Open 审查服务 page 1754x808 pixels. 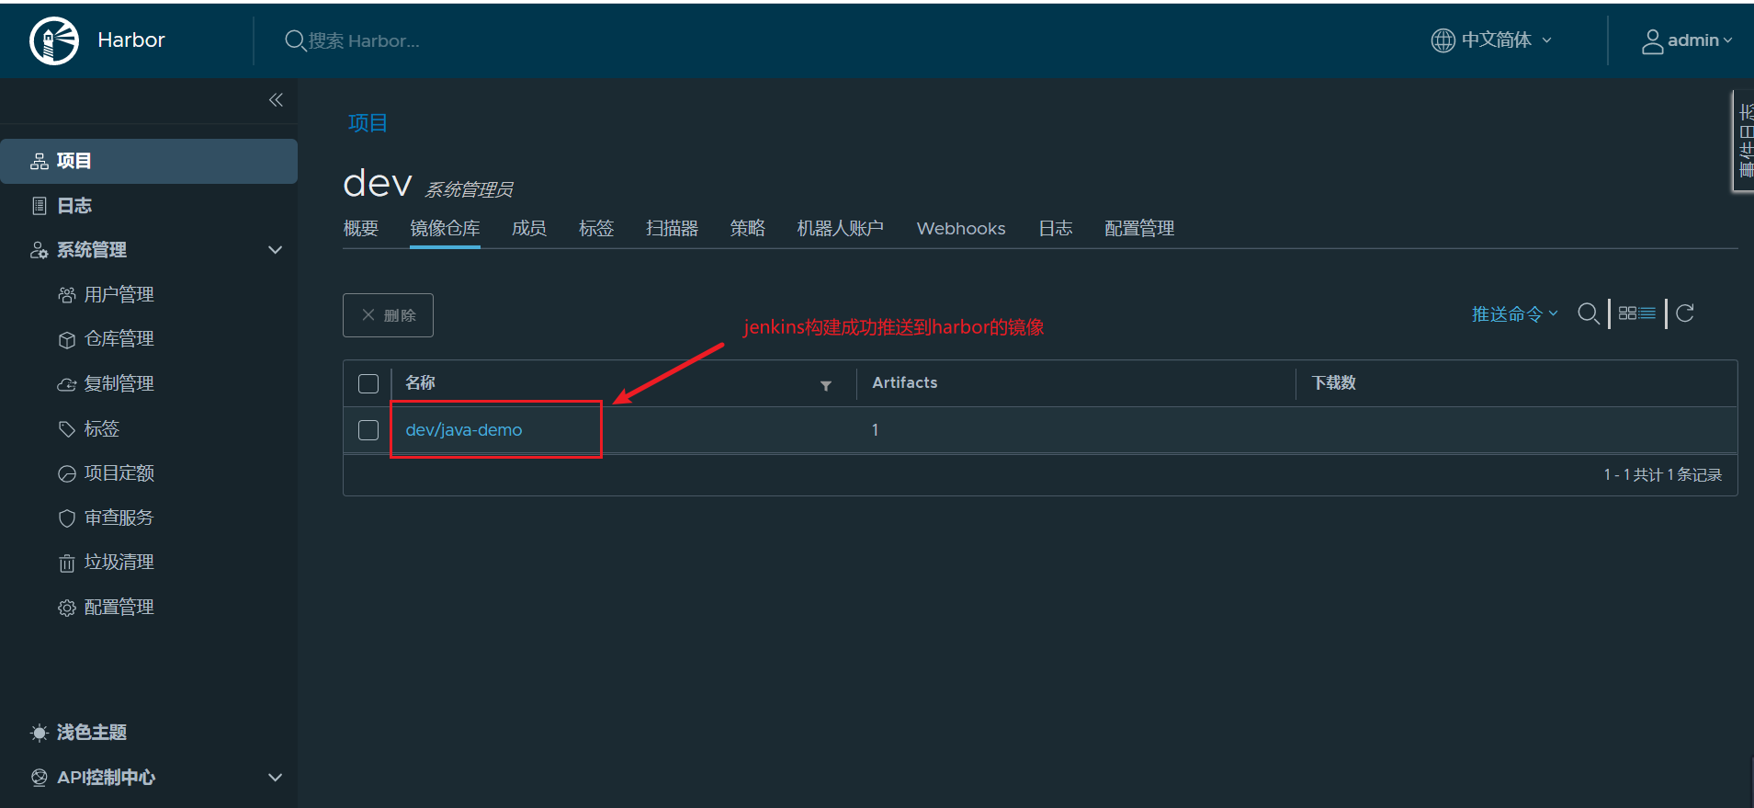tap(119, 518)
